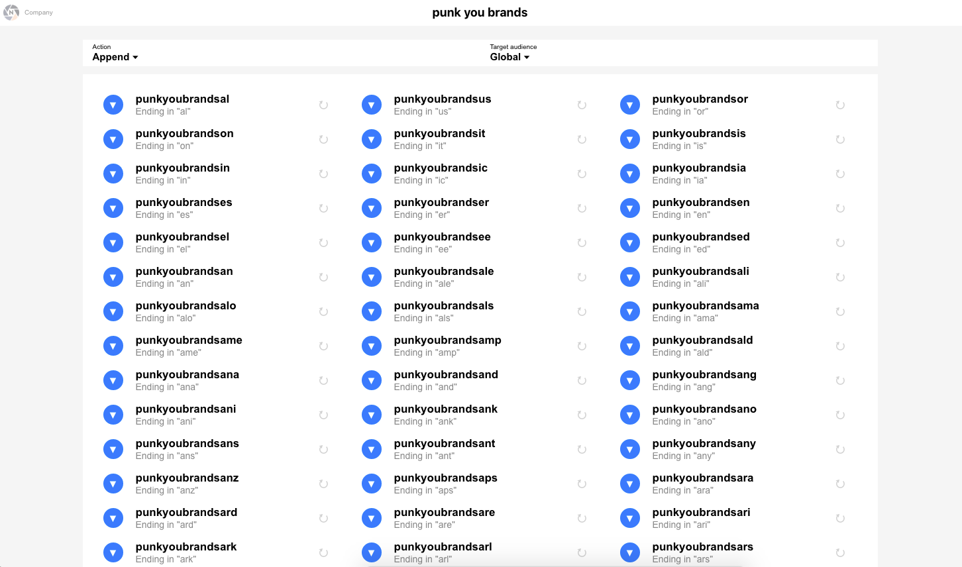Click blue arrow icon for punkyoubrandsit
The width and height of the screenshot is (962, 567).
point(372,139)
